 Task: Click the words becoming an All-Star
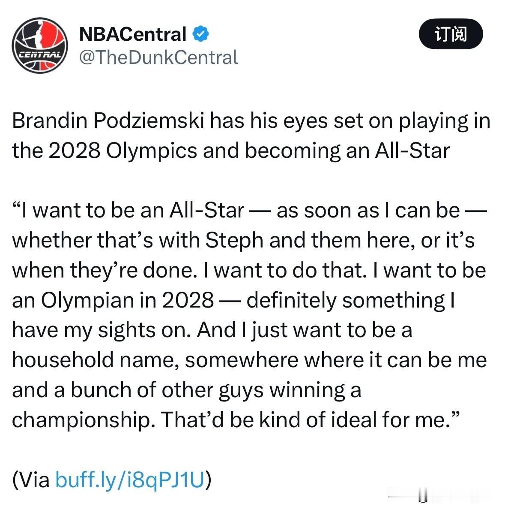[x=347, y=151]
